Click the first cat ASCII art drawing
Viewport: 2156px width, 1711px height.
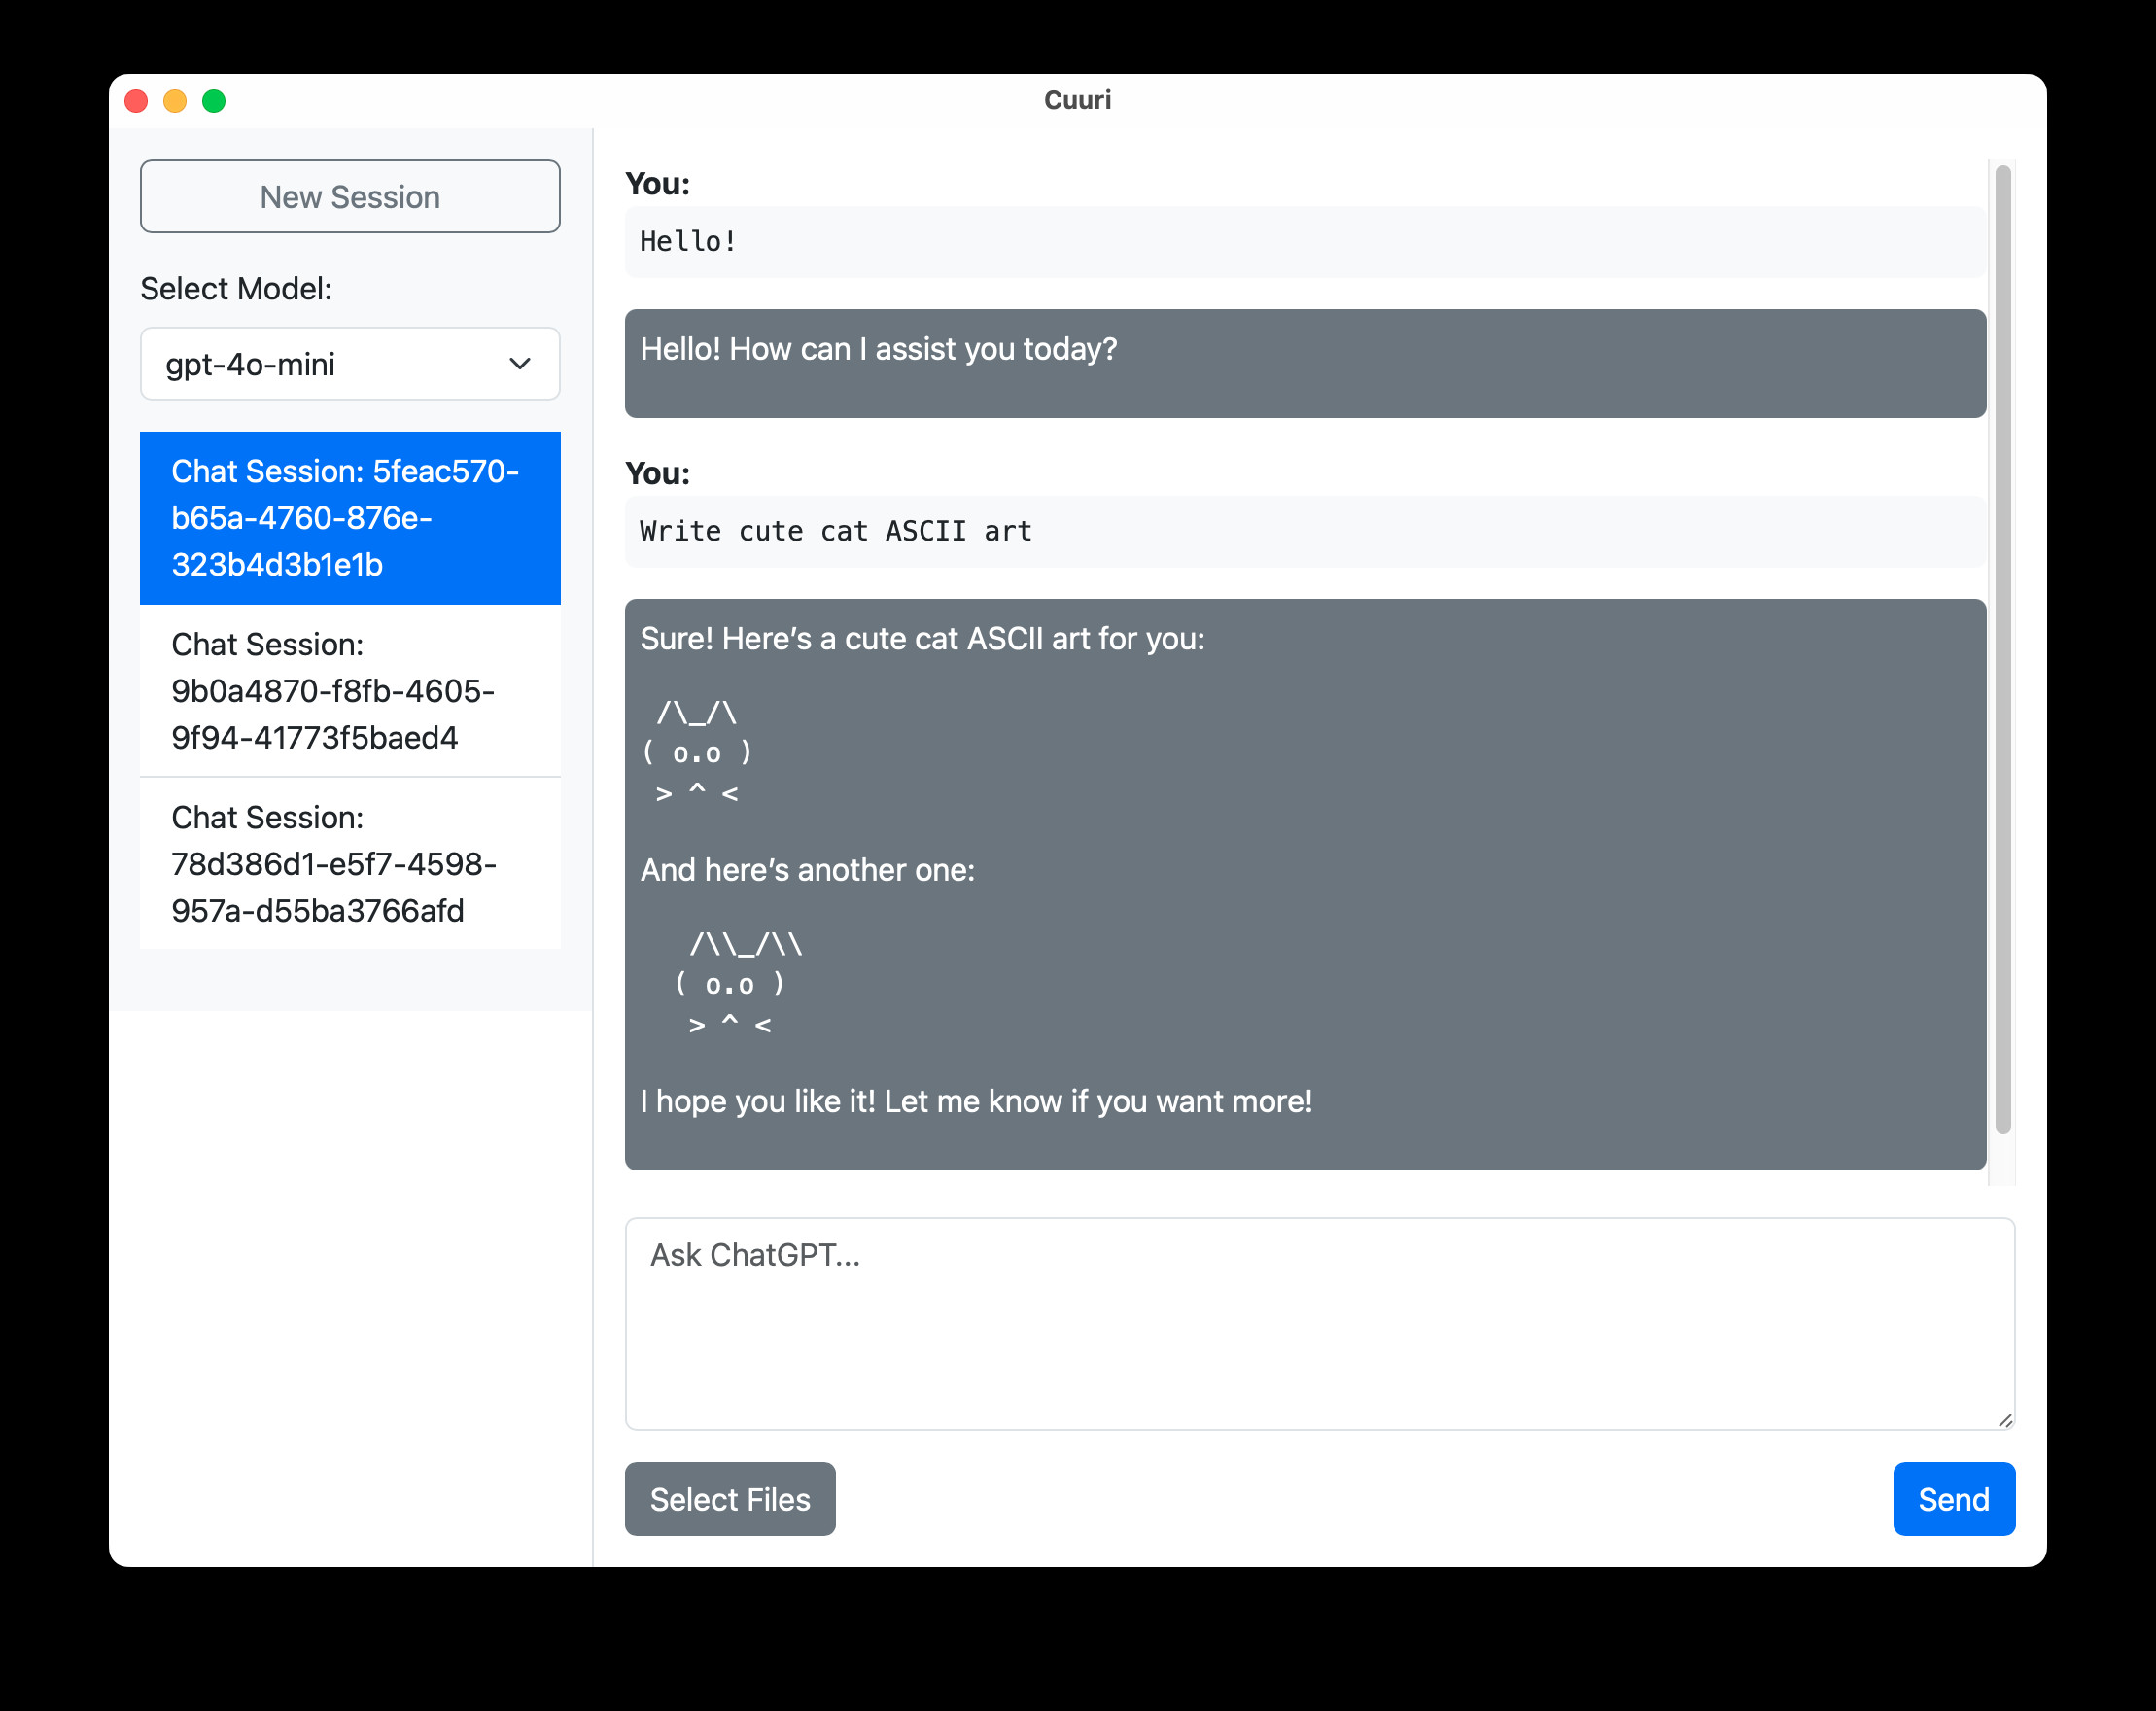(697, 753)
